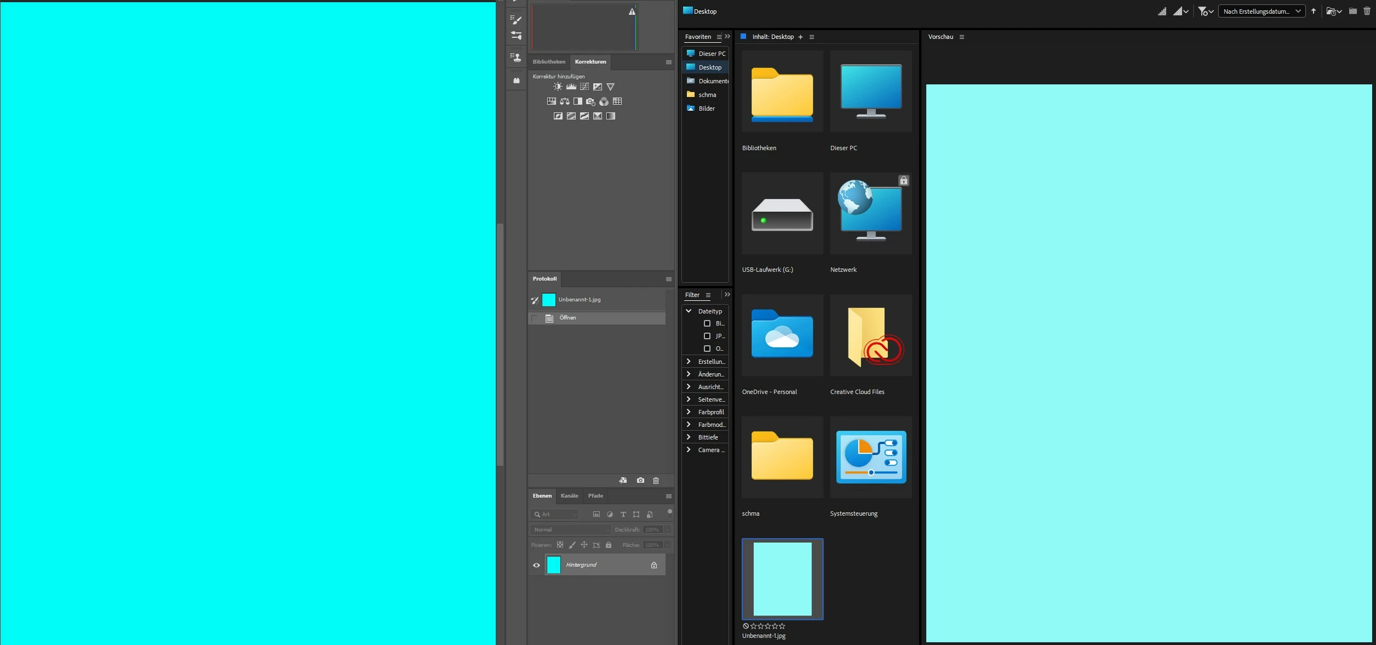This screenshot has width=1376, height=645.
Task: Open Brush Settings panel icon
Action: (x=516, y=20)
